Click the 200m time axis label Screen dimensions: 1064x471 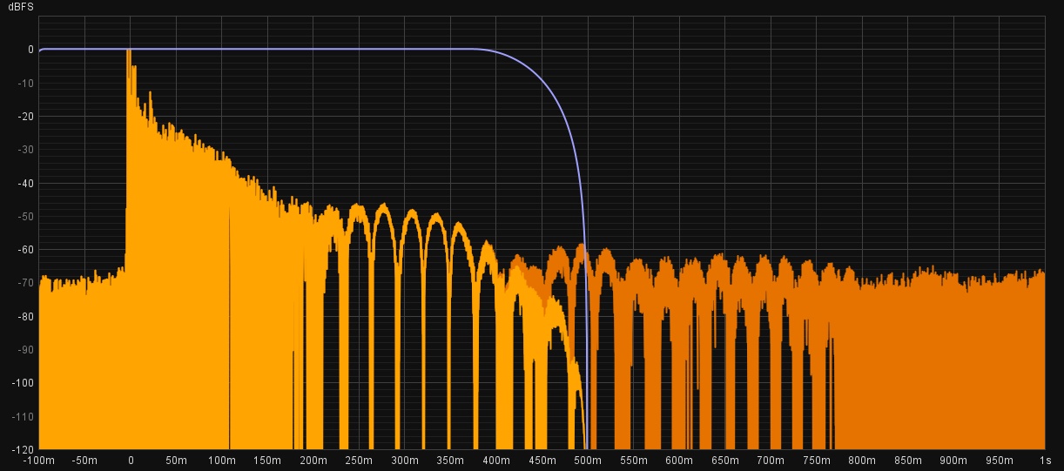point(313,461)
